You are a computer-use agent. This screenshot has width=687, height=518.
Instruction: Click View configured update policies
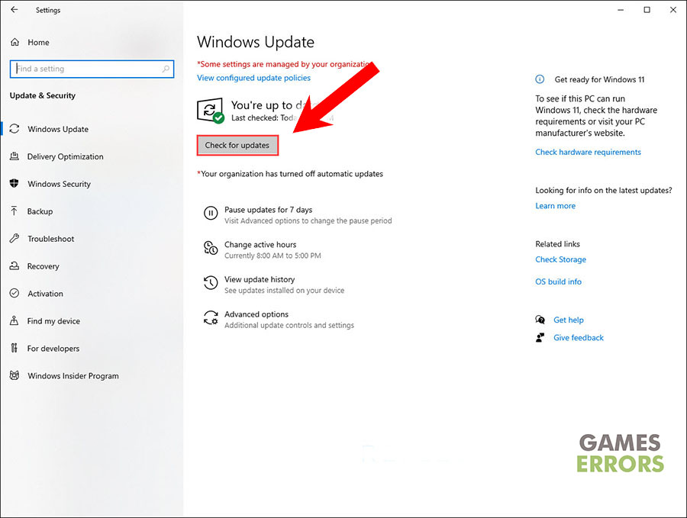coord(253,78)
